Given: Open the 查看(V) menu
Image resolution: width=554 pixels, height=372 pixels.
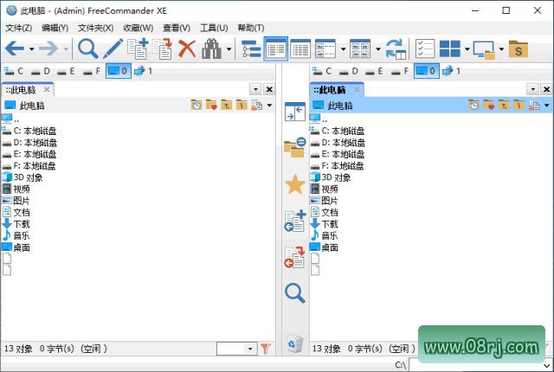Looking at the screenshot, I should pos(177,28).
